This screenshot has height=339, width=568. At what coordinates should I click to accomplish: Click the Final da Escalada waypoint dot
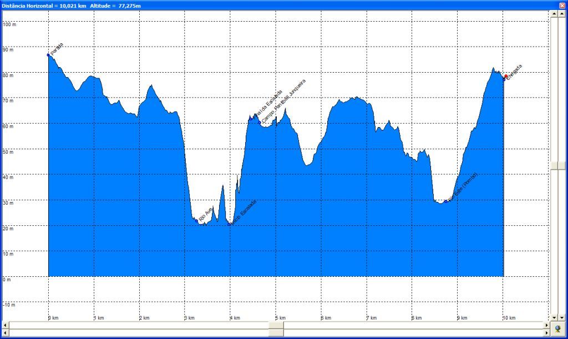pyautogui.click(x=250, y=119)
